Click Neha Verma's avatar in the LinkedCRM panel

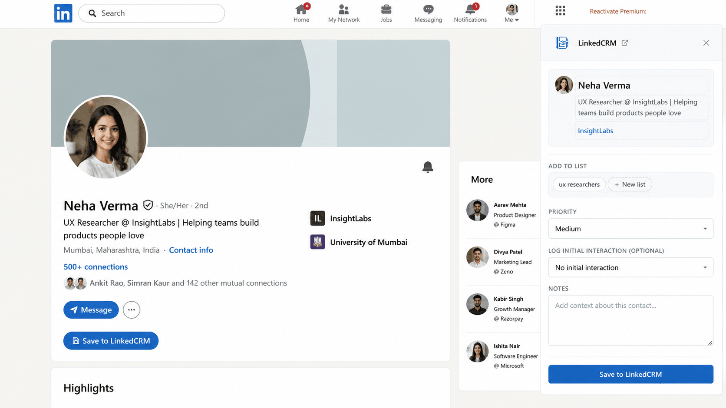[x=564, y=85]
